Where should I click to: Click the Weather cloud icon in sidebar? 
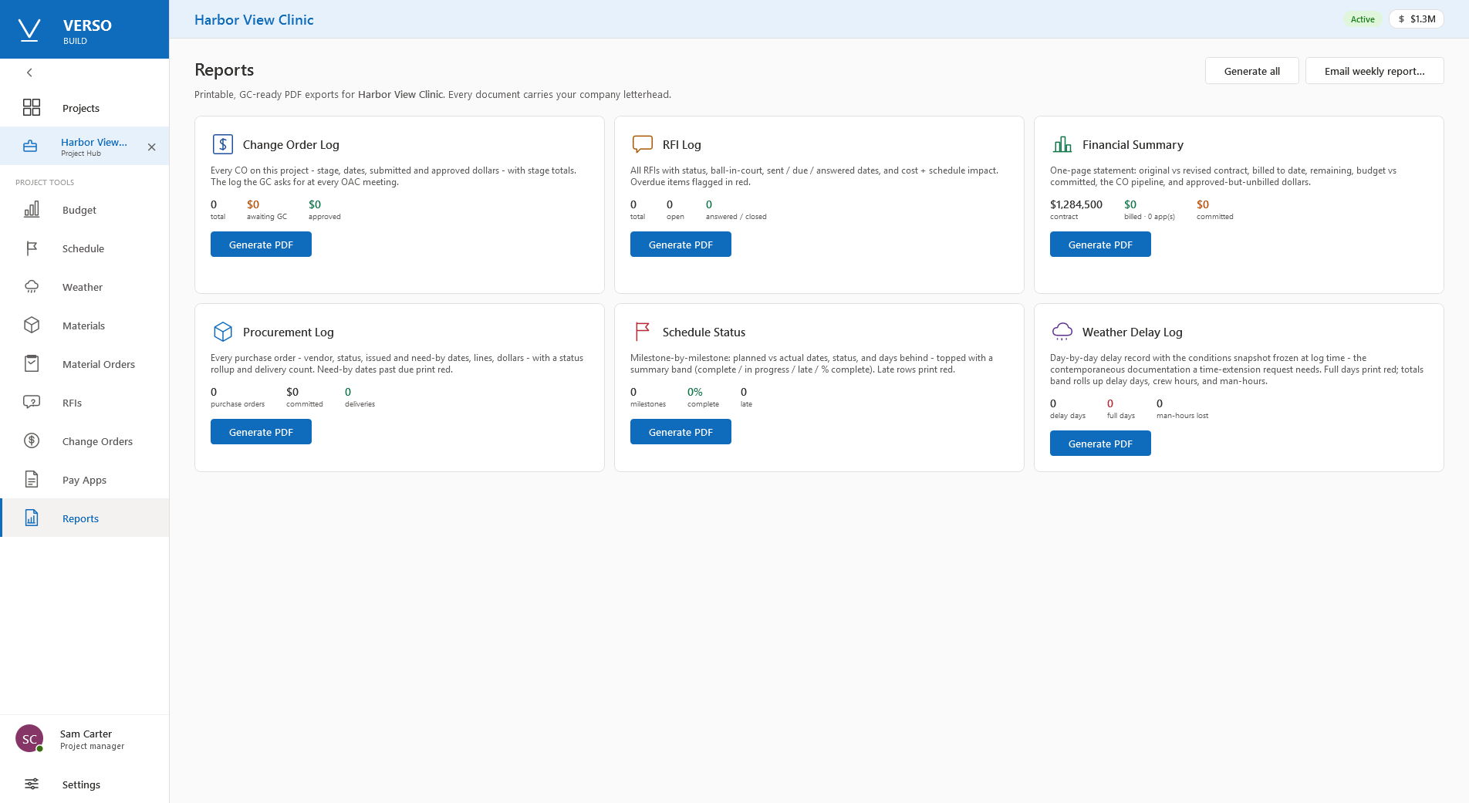(x=32, y=287)
